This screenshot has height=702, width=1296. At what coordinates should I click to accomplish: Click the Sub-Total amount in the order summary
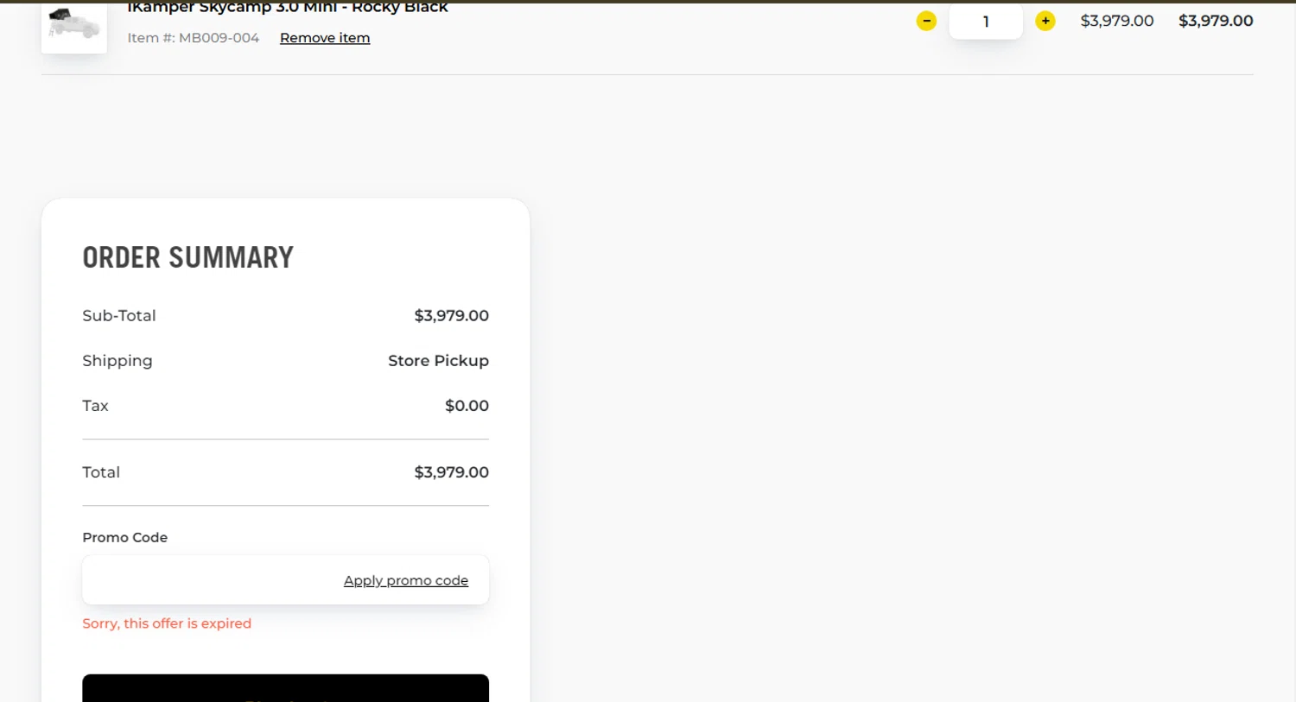pos(451,316)
